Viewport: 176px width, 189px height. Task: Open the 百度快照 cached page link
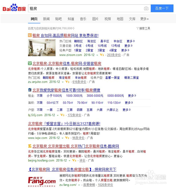point(89,185)
